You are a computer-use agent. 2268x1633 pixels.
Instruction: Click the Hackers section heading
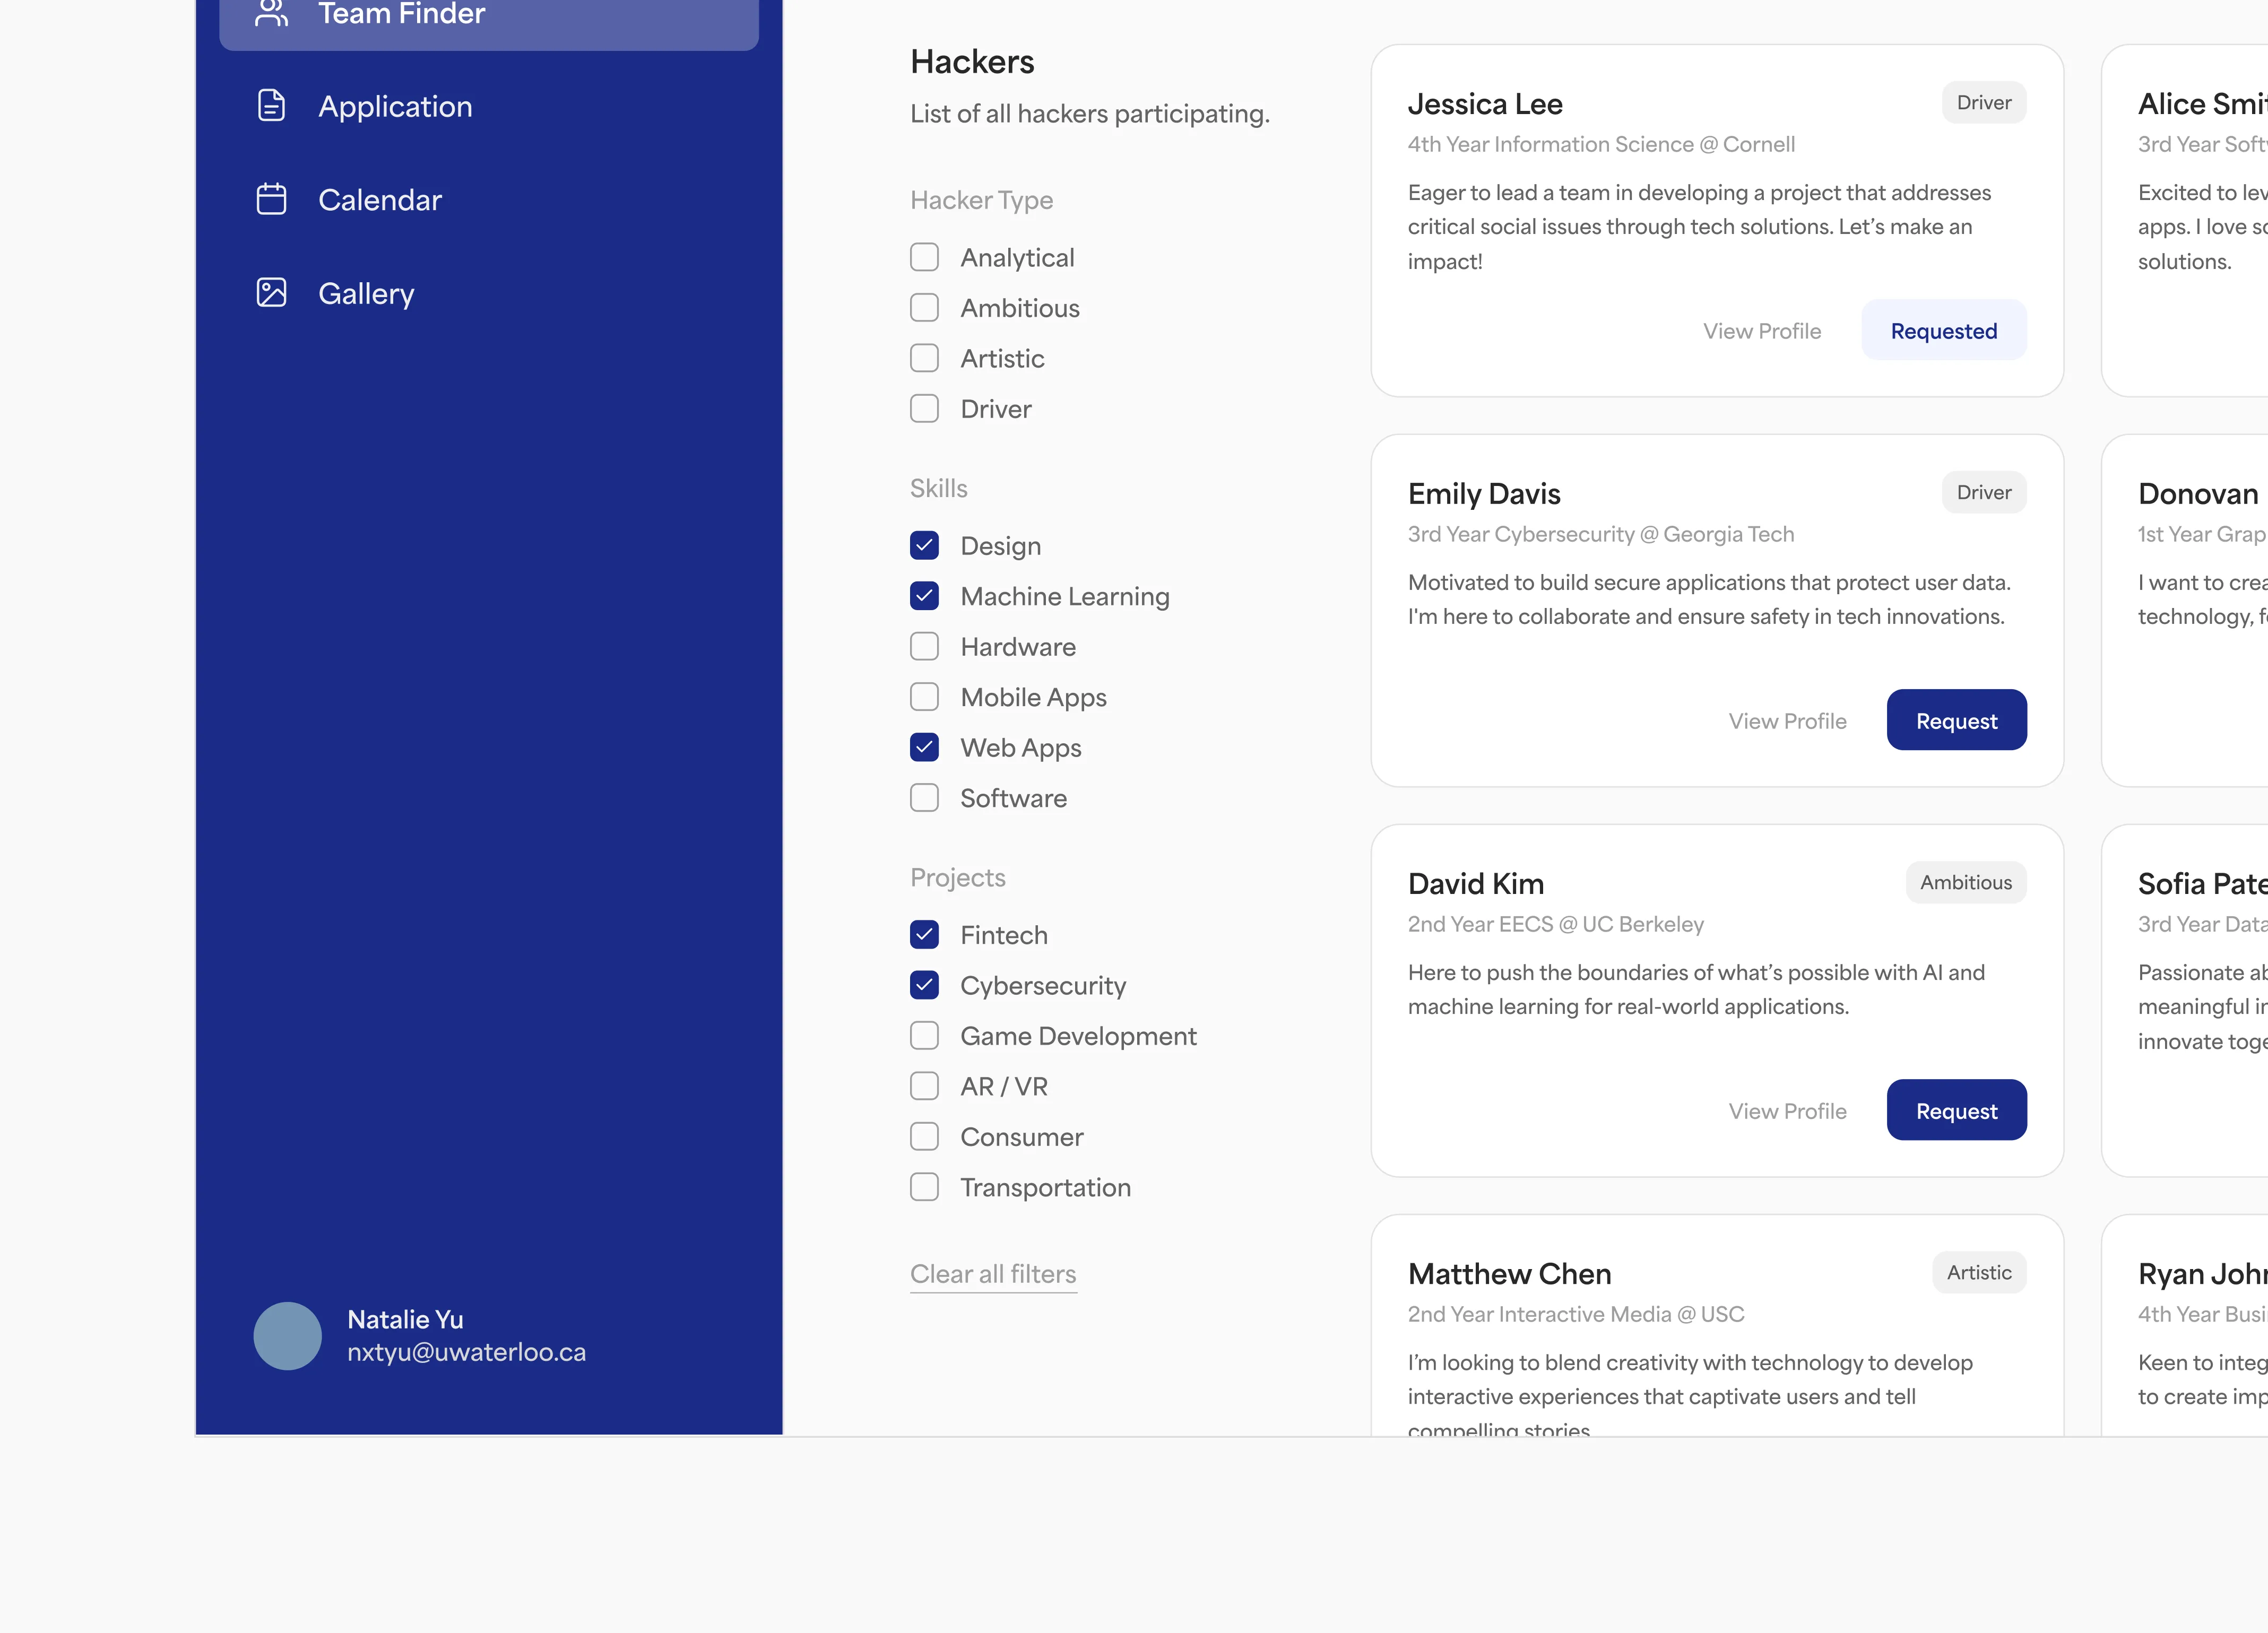coord(972,62)
